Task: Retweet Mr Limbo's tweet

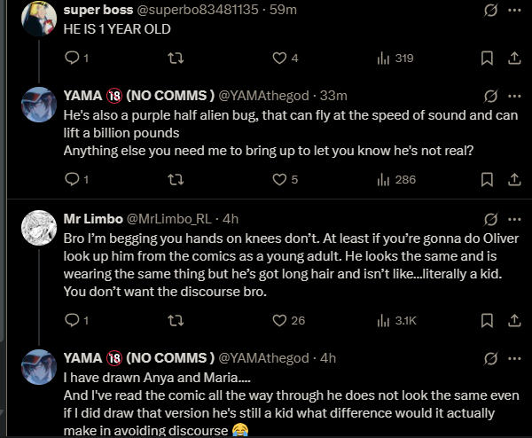Action: click(176, 320)
